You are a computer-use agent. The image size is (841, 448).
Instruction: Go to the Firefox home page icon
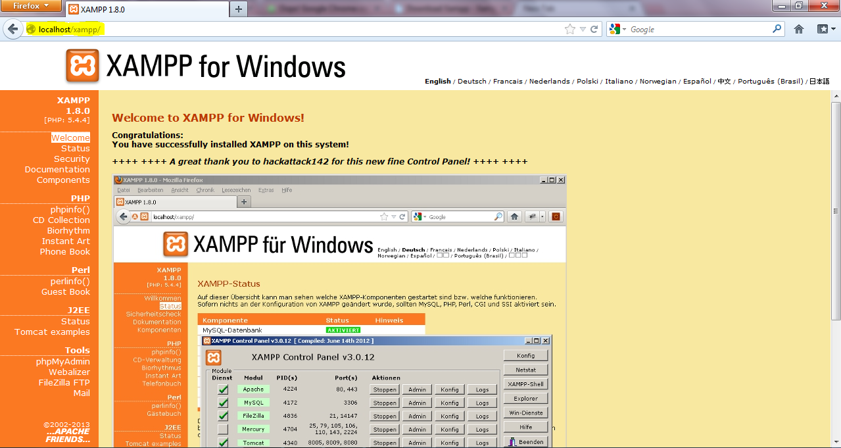tap(799, 30)
